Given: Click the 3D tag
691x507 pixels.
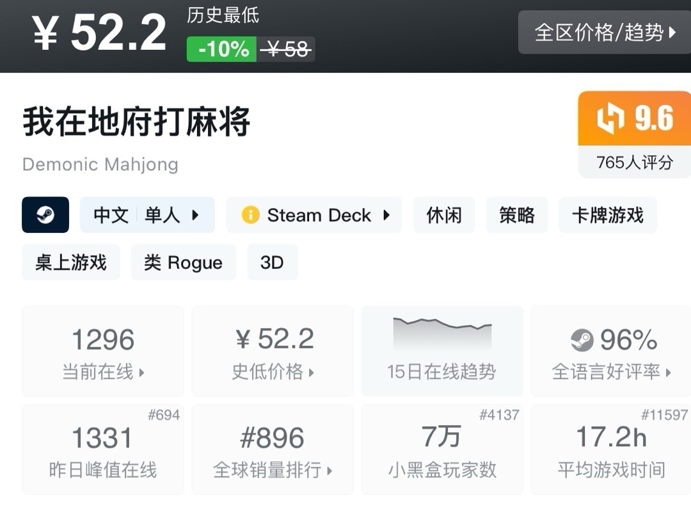Looking at the screenshot, I should pos(272,262).
